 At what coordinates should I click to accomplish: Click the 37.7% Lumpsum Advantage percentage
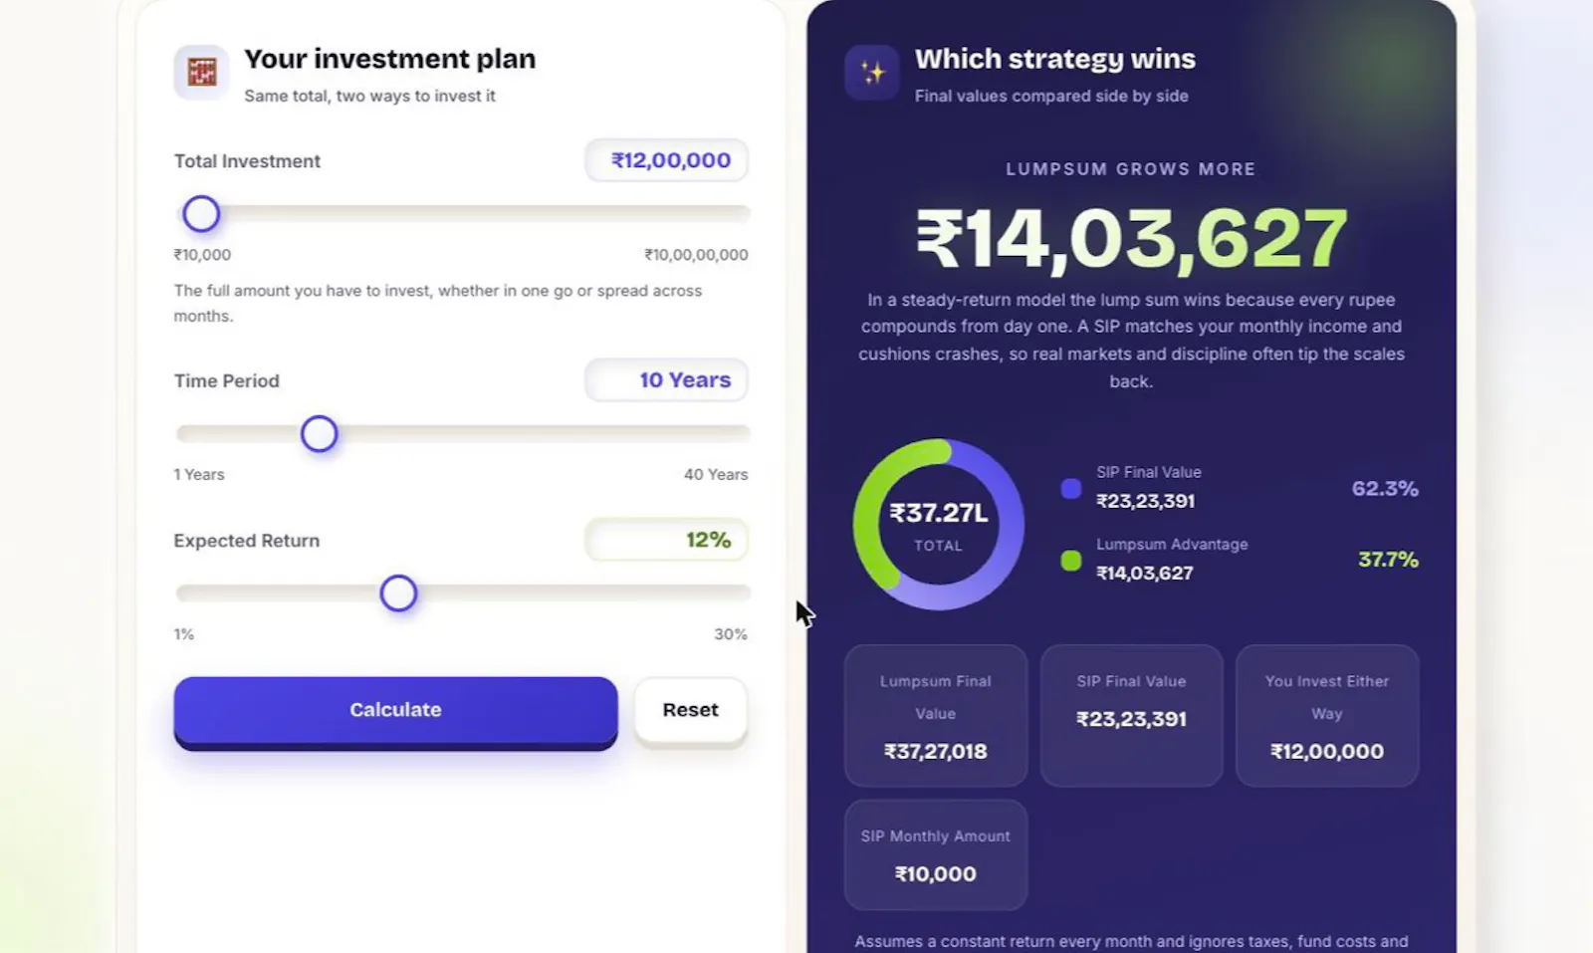1388,560
